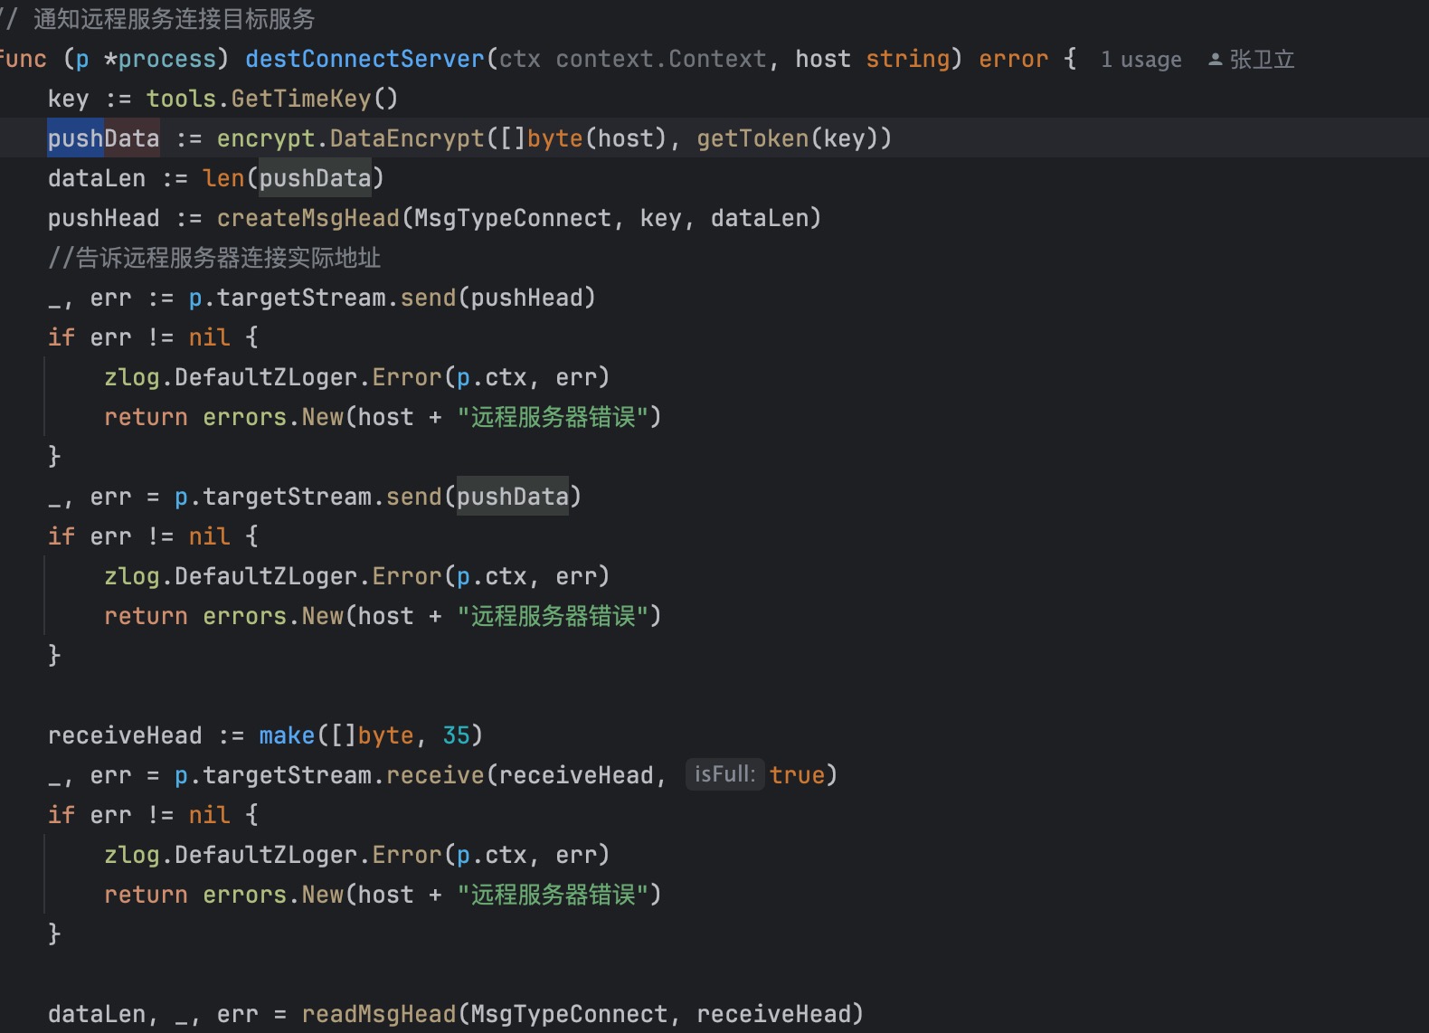Click the encrypt package identifier
1429x1033 pixels.
[x=266, y=138]
